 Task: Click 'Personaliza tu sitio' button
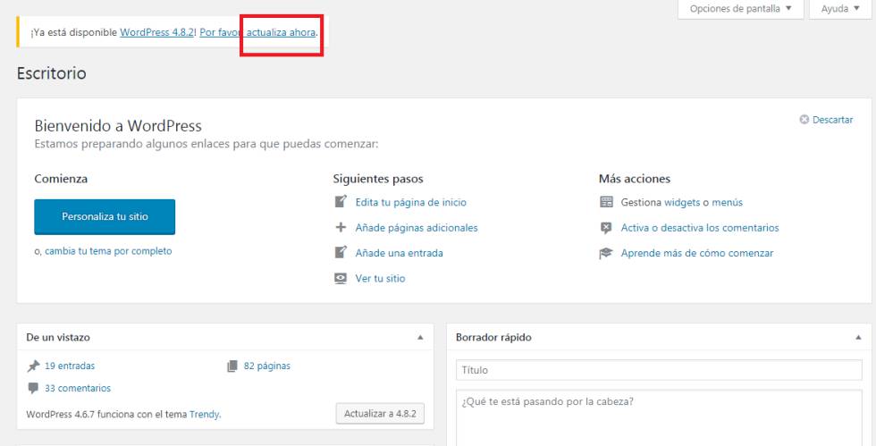(105, 217)
